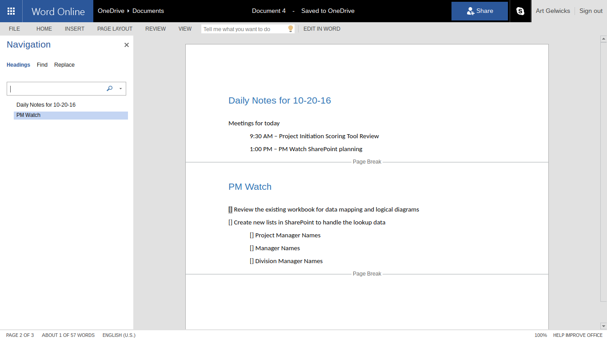Click the Division Manager Names item
The height and width of the screenshot is (340, 607).
click(x=286, y=261)
